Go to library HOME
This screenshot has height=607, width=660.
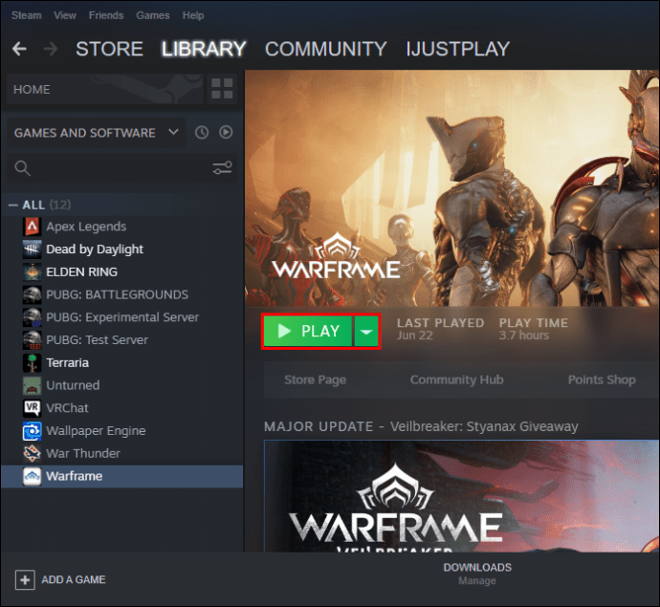click(x=105, y=89)
